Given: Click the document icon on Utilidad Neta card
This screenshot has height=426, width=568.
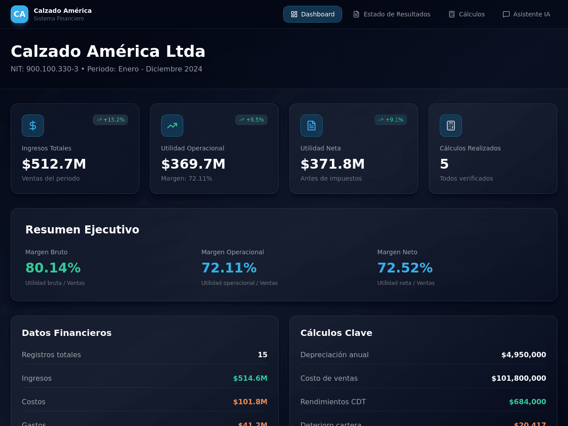Looking at the screenshot, I should coord(312,126).
